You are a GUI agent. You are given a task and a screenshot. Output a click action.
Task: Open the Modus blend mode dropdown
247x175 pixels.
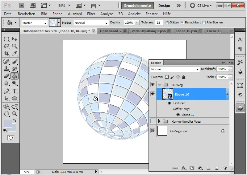pos(91,23)
